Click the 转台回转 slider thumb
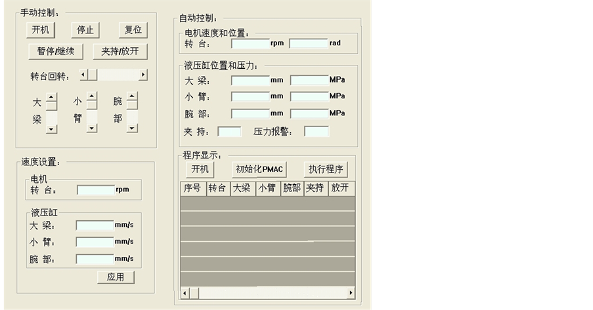 pos(93,75)
